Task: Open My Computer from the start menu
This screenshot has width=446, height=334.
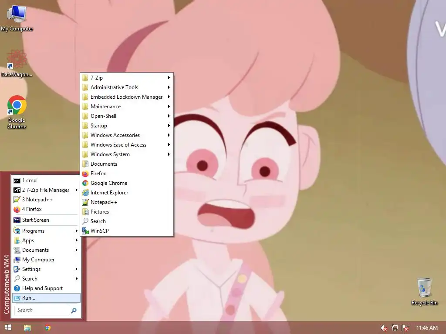Action: [x=46, y=260]
